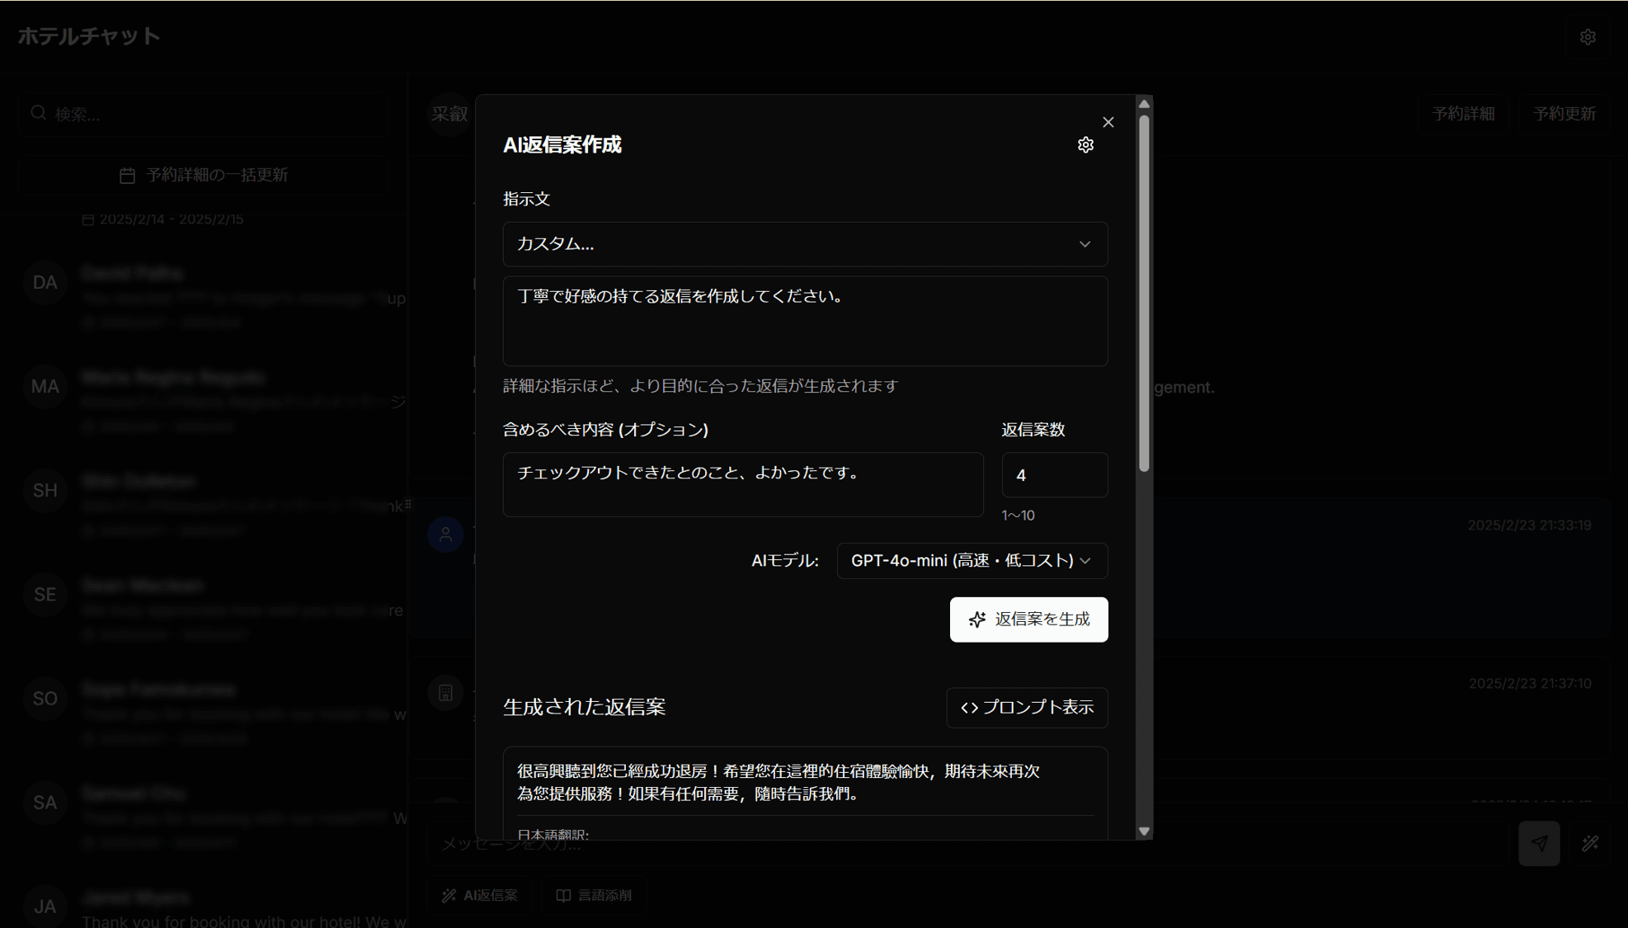This screenshot has height=928, width=1628.
Task: Click the 返信案数 number field showing 4
Action: (x=1054, y=474)
